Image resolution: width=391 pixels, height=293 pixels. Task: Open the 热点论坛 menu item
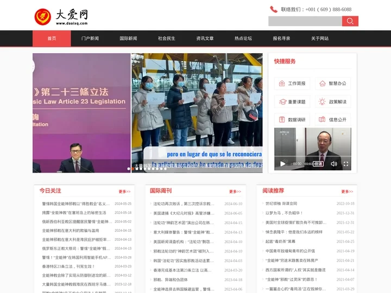pos(243,39)
